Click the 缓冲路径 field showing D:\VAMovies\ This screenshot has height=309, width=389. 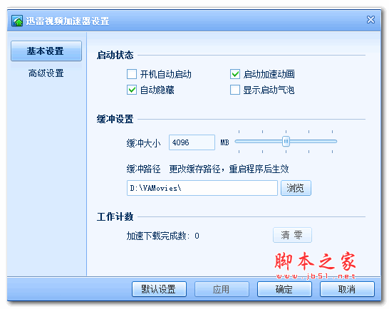[202, 188]
